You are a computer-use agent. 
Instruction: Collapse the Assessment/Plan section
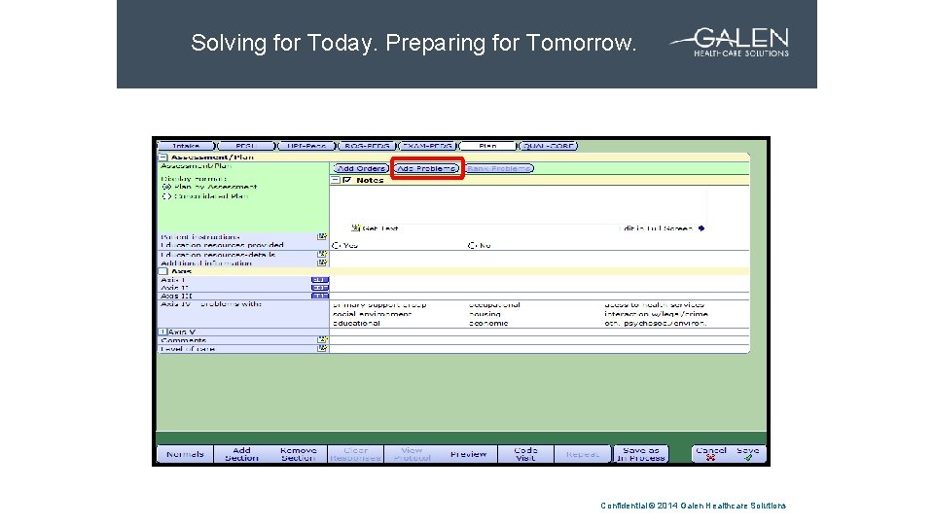tap(163, 157)
